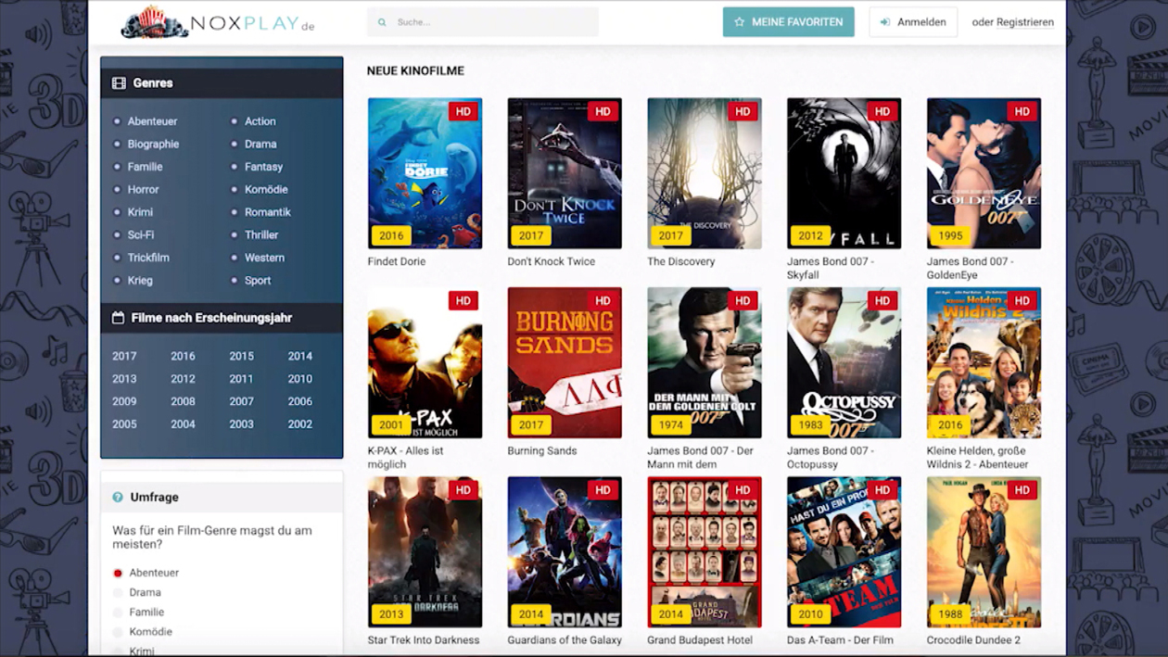Choose the Horror genre

pyautogui.click(x=144, y=190)
